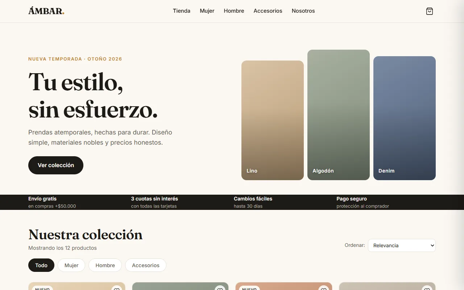Viewport: 464px width, 290px height.
Task: Open the Denim fabric card
Action: click(x=405, y=118)
